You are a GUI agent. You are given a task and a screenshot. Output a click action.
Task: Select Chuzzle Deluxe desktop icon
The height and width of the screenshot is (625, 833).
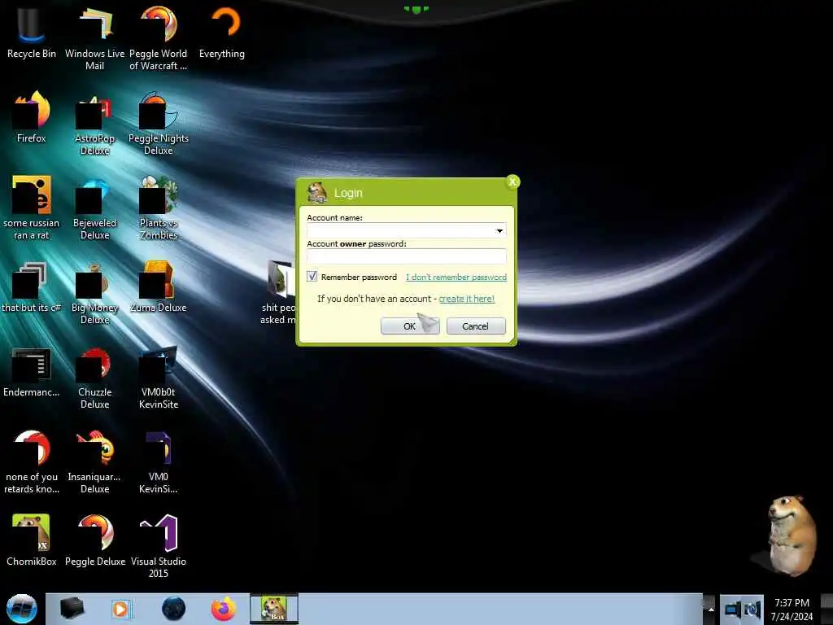coord(94,378)
